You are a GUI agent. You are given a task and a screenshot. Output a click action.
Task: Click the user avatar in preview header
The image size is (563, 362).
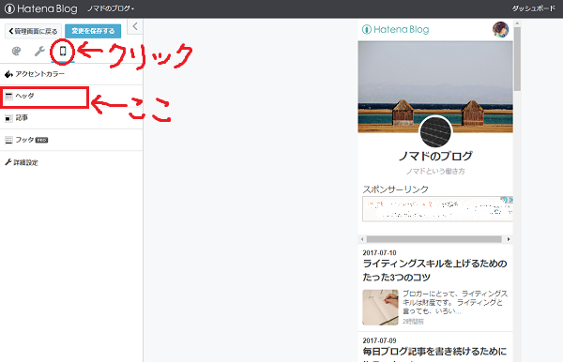tap(500, 29)
